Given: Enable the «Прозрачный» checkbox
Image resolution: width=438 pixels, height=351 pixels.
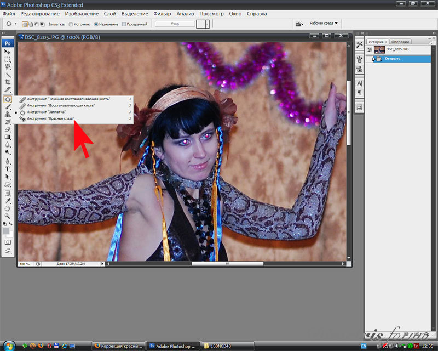Looking at the screenshot, I should click(x=124, y=24).
